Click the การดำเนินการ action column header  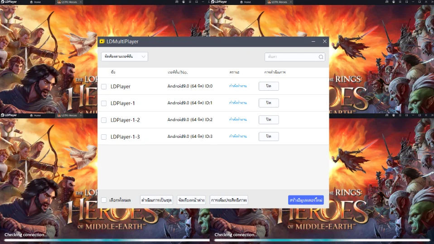point(275,72)
